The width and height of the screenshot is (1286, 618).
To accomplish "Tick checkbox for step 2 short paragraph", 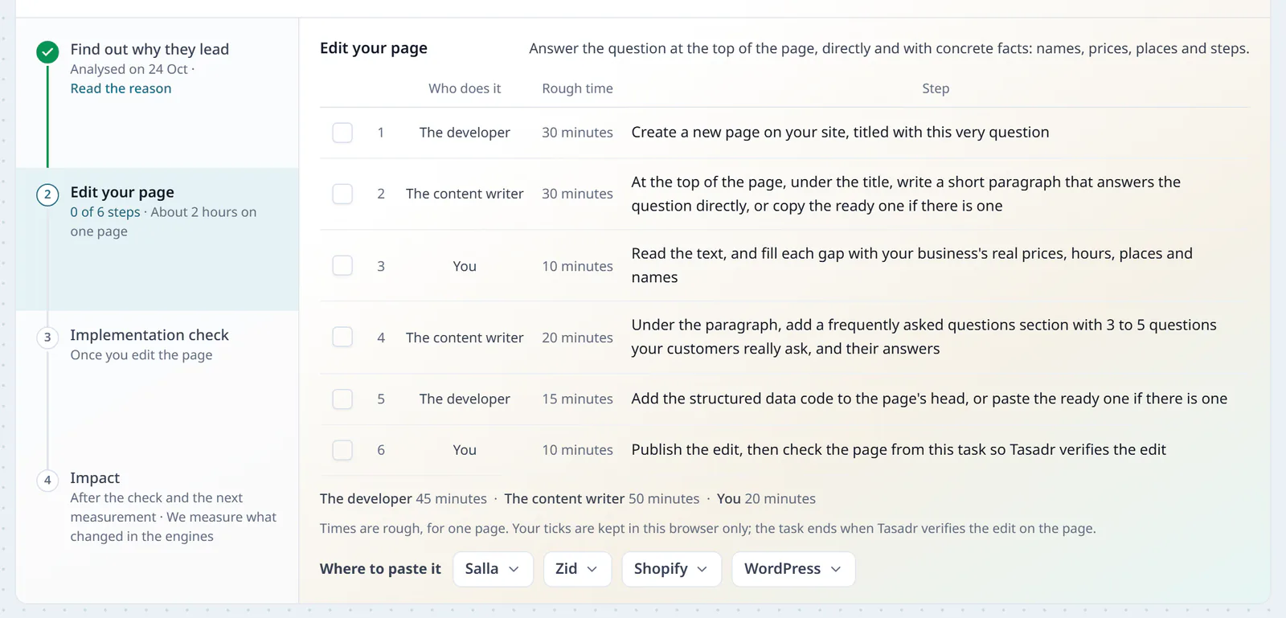I will 342,194.
